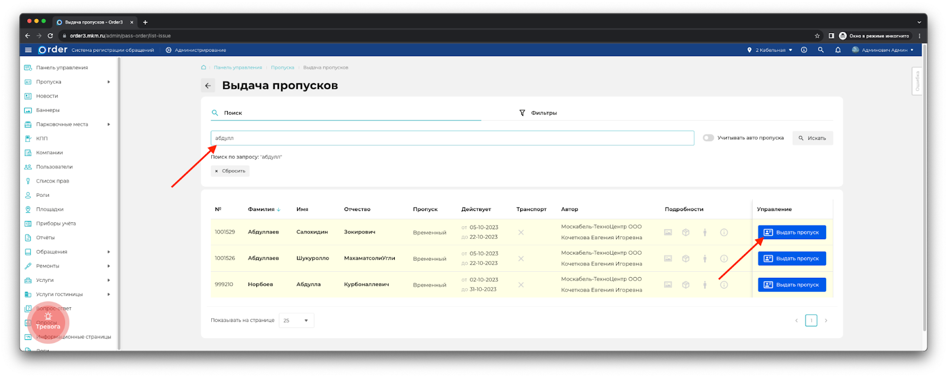
Task: Toggle the Учитывать авто пропуска switch
Action: tap(708, 138)
